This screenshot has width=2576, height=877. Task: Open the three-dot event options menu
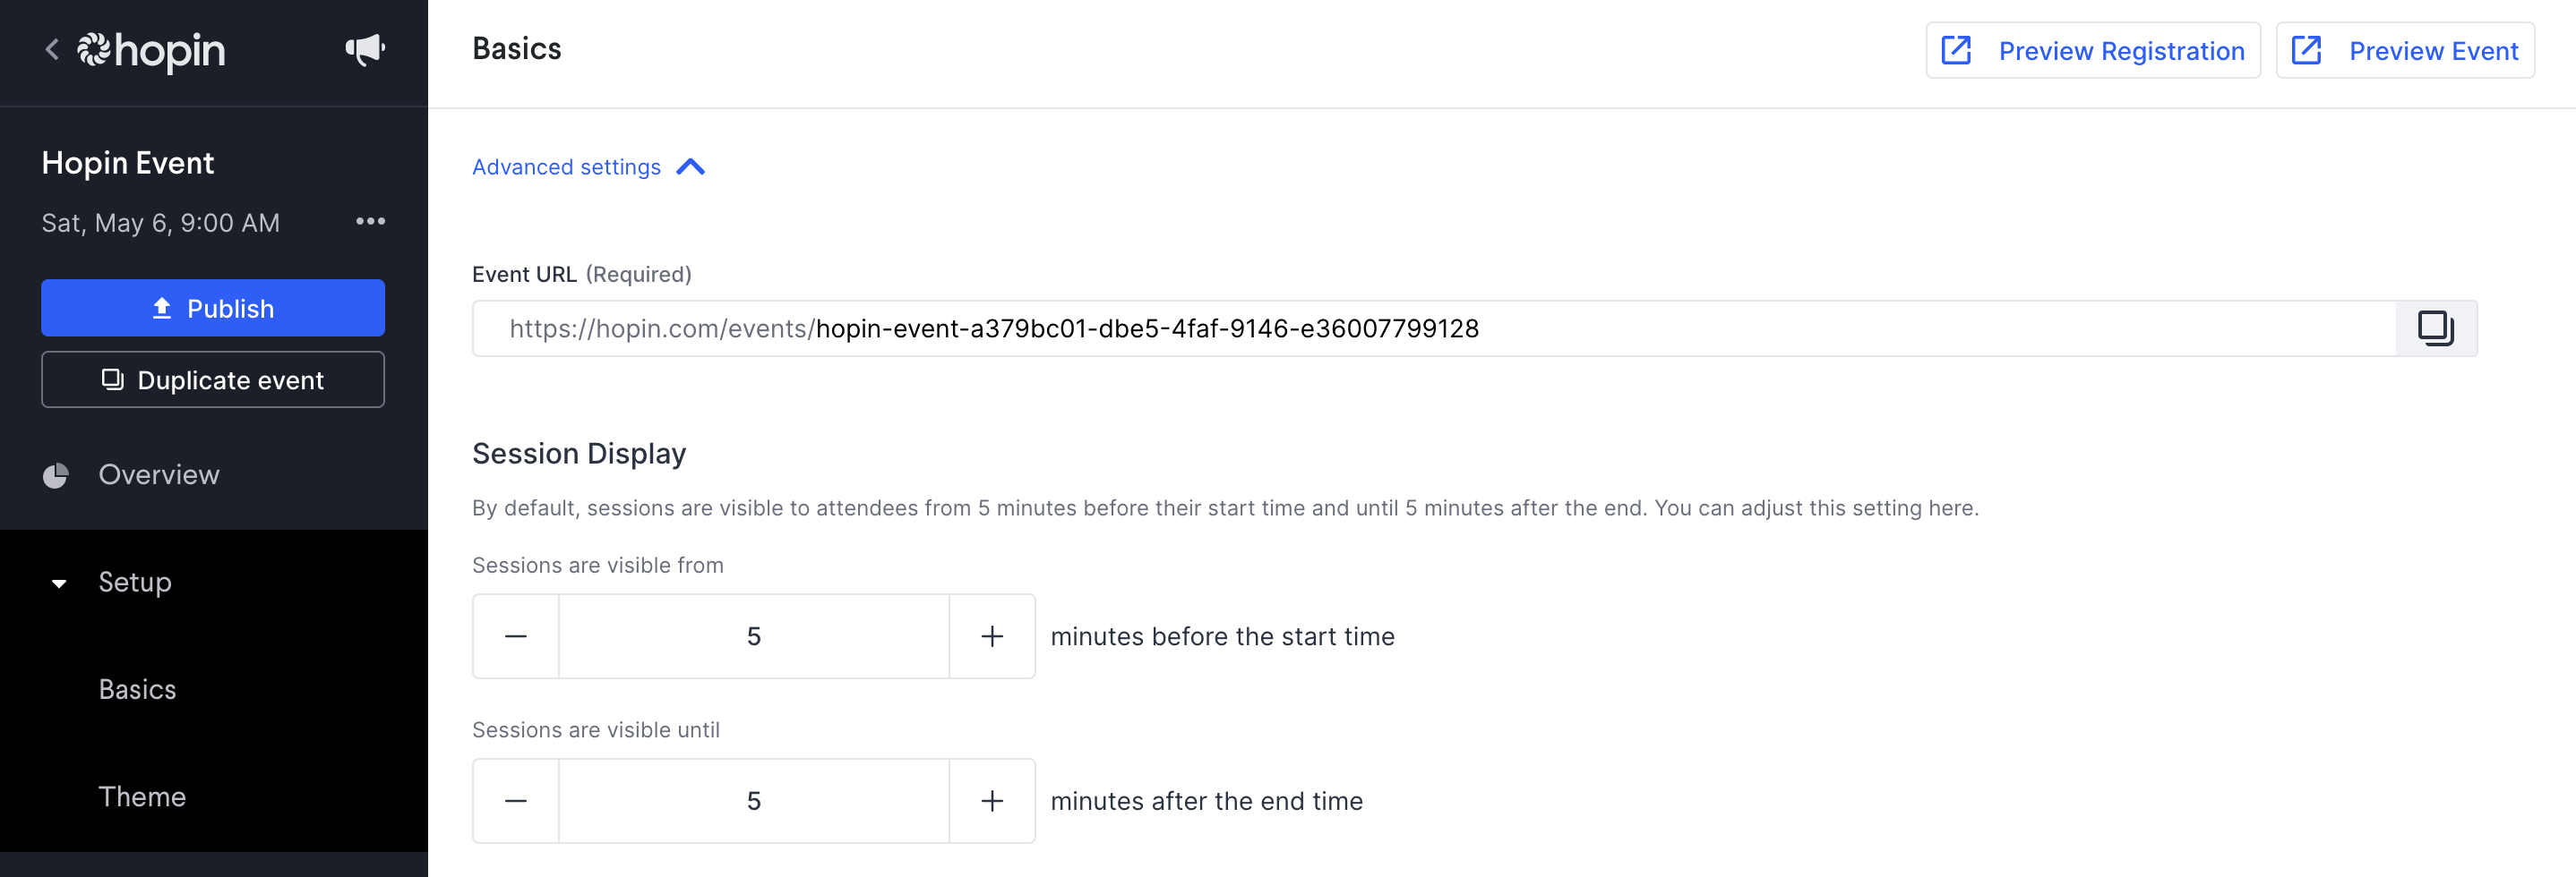[370, 221]
